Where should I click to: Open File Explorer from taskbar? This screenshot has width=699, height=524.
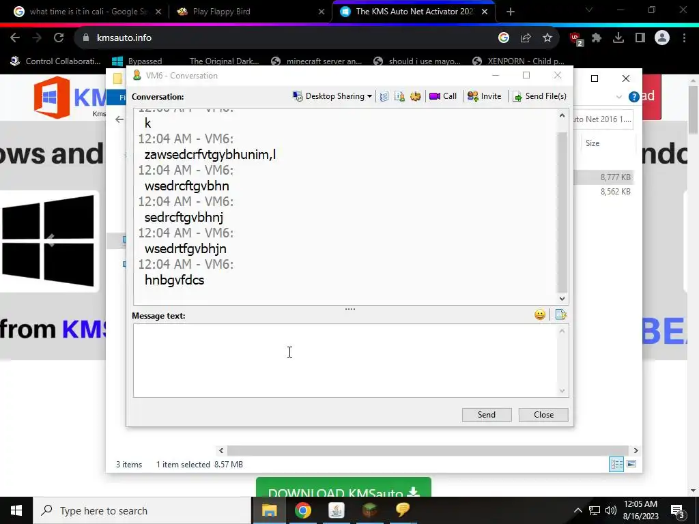point(269,510)
